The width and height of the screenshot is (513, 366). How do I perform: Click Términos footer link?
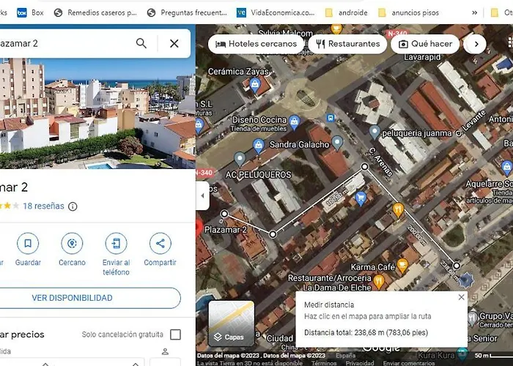(324, 363)
